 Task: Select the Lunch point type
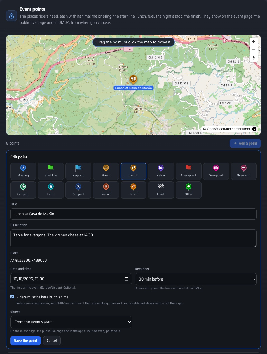tap(133, 171)
